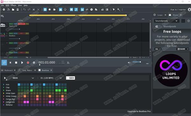The width and height of the screenshot is (191, 116).
Task: Create a new project with the page icon
Action: pos(8,10)
